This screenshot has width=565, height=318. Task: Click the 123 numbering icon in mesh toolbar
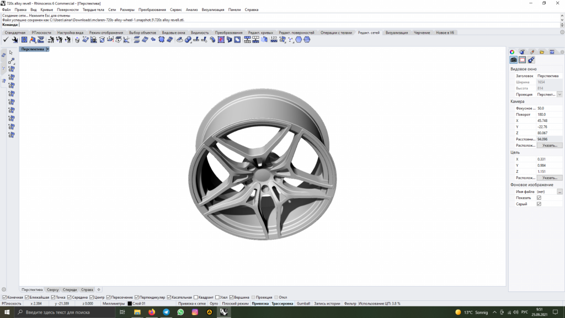click(274, 40)
